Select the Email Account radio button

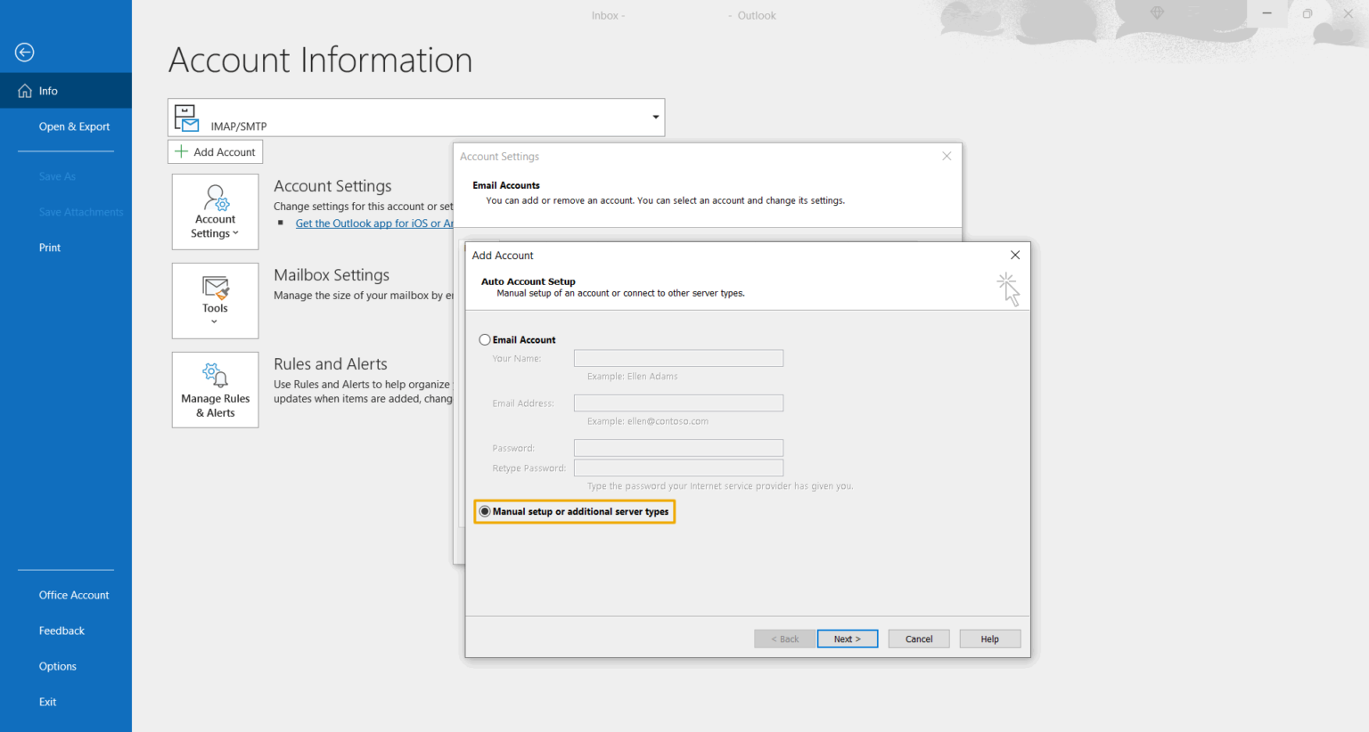coord(485,339)
